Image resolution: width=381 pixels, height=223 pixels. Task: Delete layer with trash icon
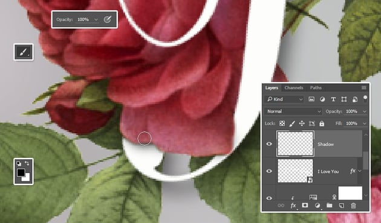(x=353, y=206)
